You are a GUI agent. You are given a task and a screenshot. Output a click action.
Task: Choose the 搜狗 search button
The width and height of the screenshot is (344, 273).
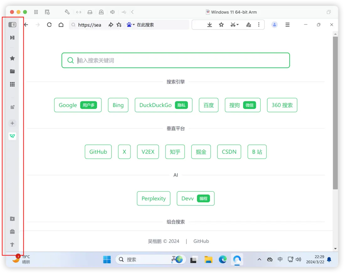[242, 105]
